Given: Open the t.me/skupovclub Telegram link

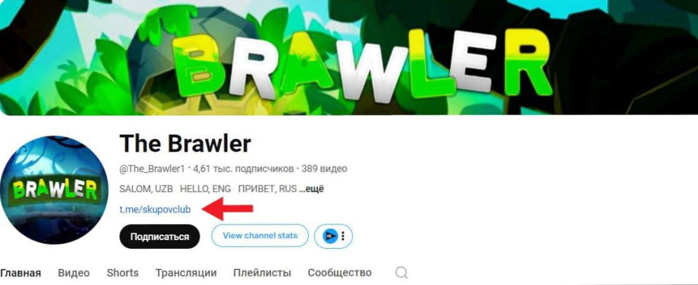Looking at the screenshot, I should (x=155, y=210).
